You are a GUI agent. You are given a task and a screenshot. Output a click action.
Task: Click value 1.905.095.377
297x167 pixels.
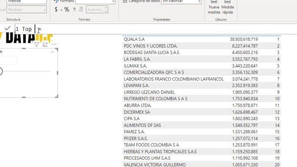(245, 92)
